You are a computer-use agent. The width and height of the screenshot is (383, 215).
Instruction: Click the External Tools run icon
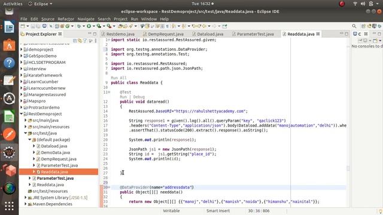pos(109,26)
